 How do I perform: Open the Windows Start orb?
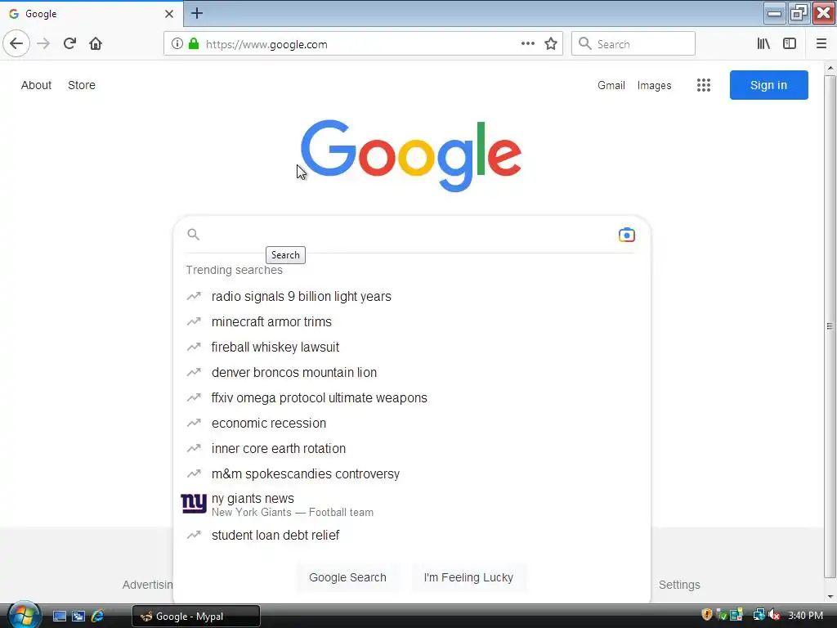[x=24, y=615]
